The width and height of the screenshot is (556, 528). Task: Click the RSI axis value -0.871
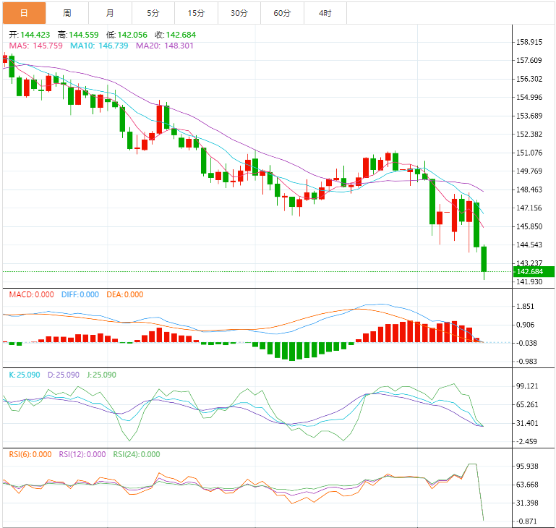pos(526,521)
